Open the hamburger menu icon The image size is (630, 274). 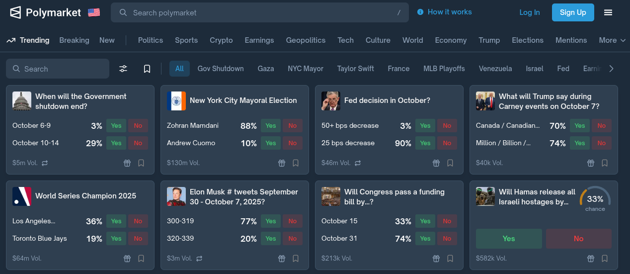[608, 12]
